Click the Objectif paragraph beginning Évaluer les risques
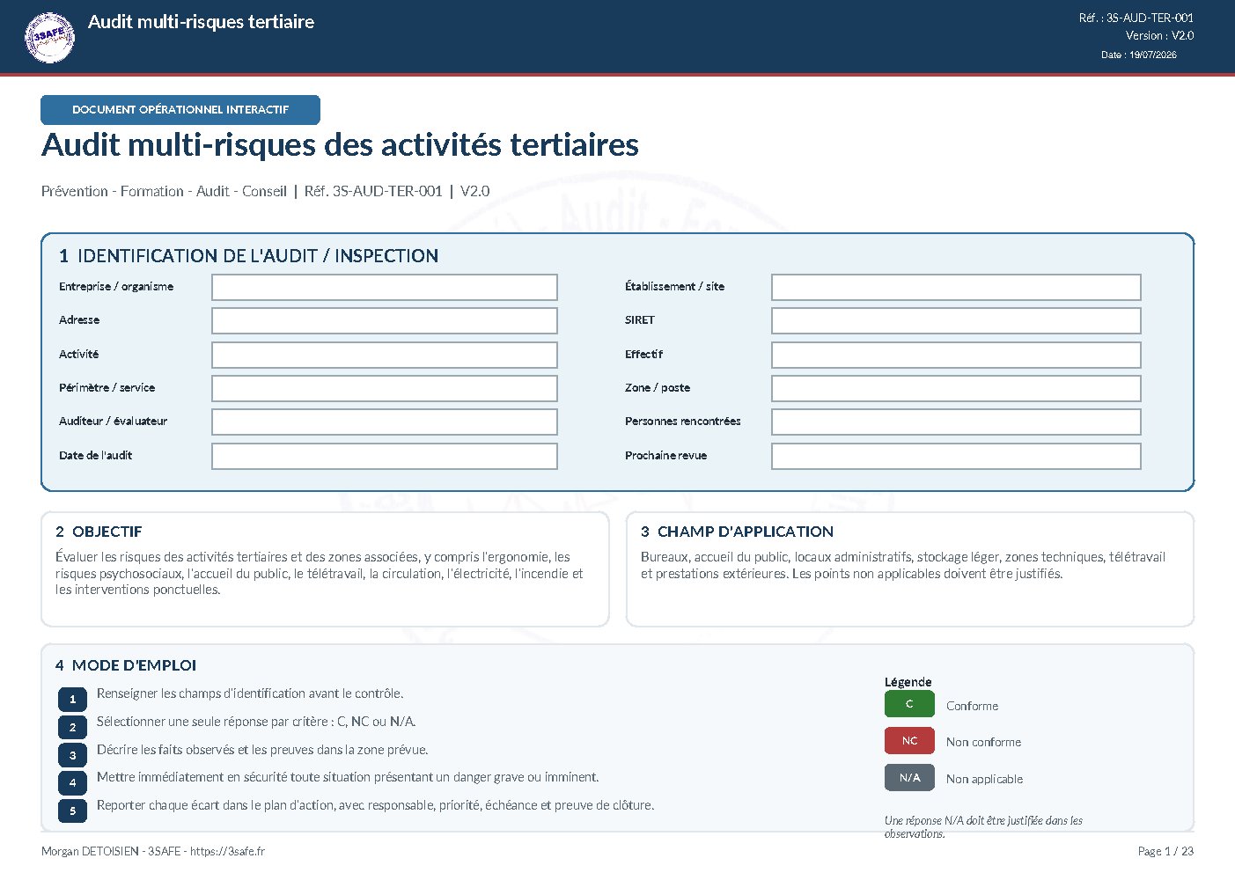Viewport: 1235px width, 873px height. (319, 573)
